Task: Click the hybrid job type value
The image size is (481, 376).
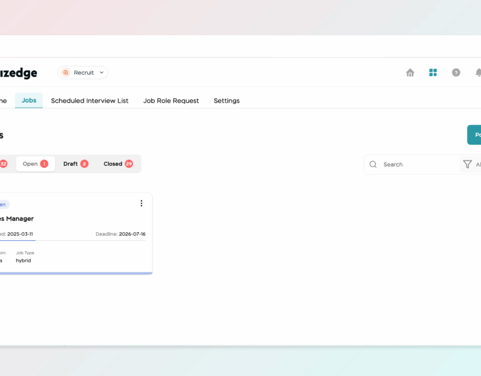Action: (24, 261)
